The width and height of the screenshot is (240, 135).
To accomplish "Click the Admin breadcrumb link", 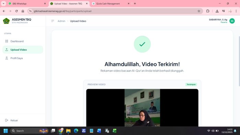I will point(61,21).
